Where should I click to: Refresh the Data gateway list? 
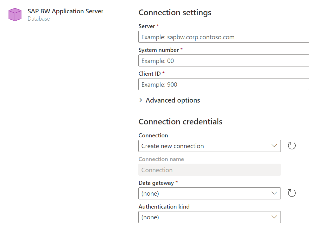292,193
